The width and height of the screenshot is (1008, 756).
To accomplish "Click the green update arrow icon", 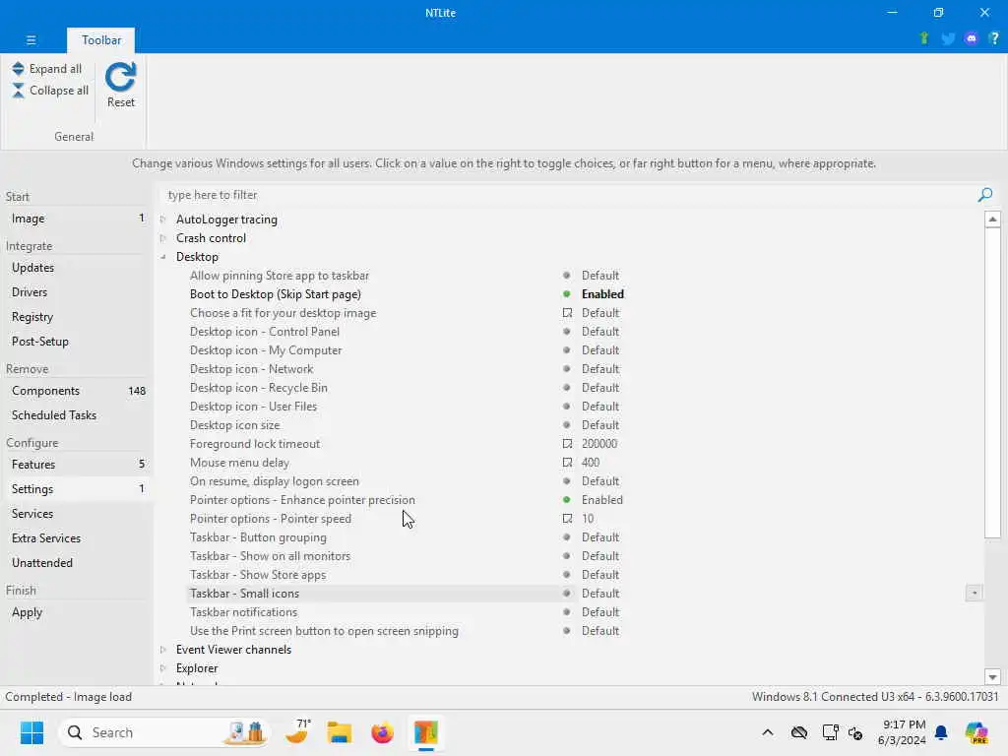I will [x=923, y=38].
